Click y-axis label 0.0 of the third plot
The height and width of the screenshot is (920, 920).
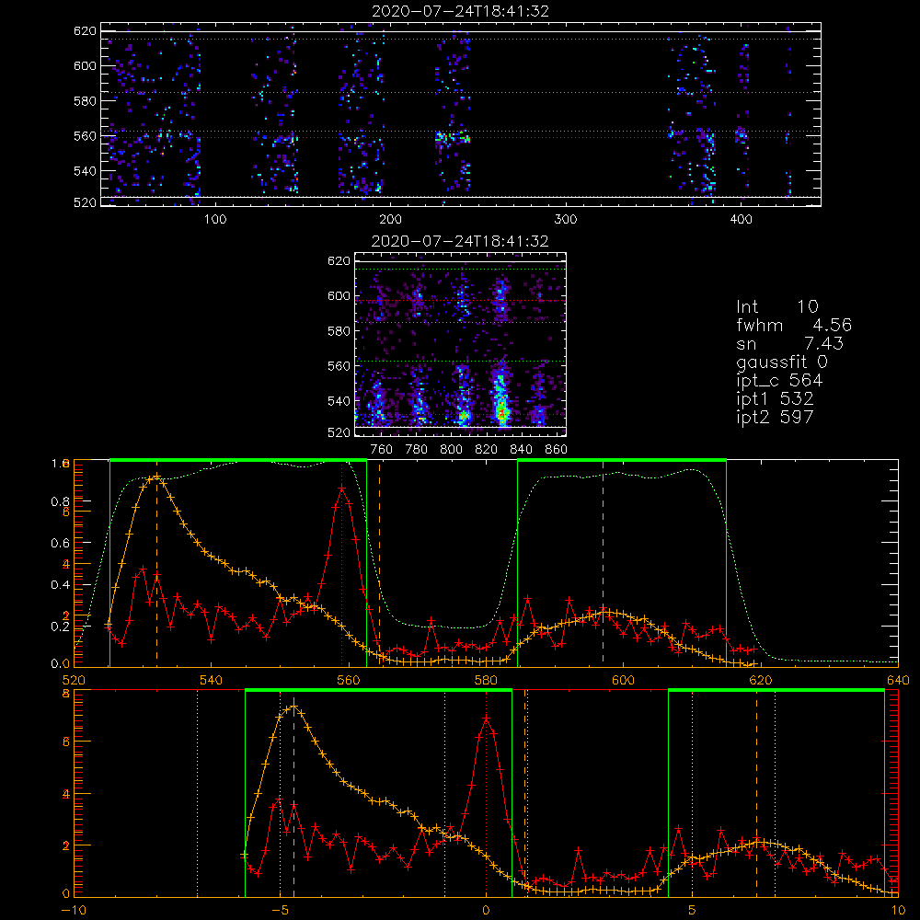click(60, 663)
